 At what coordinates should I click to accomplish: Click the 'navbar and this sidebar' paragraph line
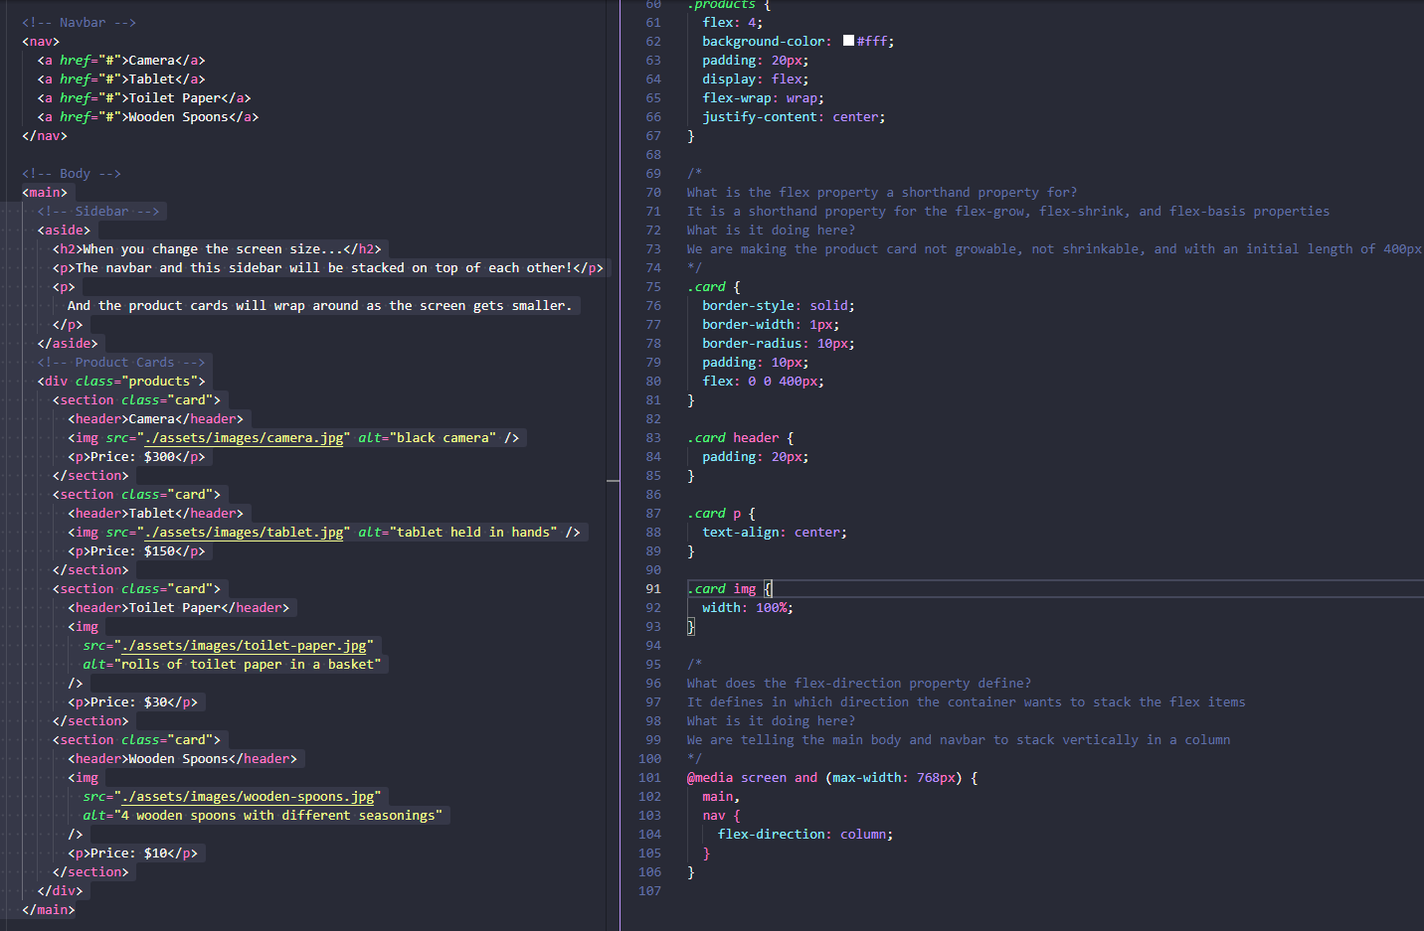point(328,267)
